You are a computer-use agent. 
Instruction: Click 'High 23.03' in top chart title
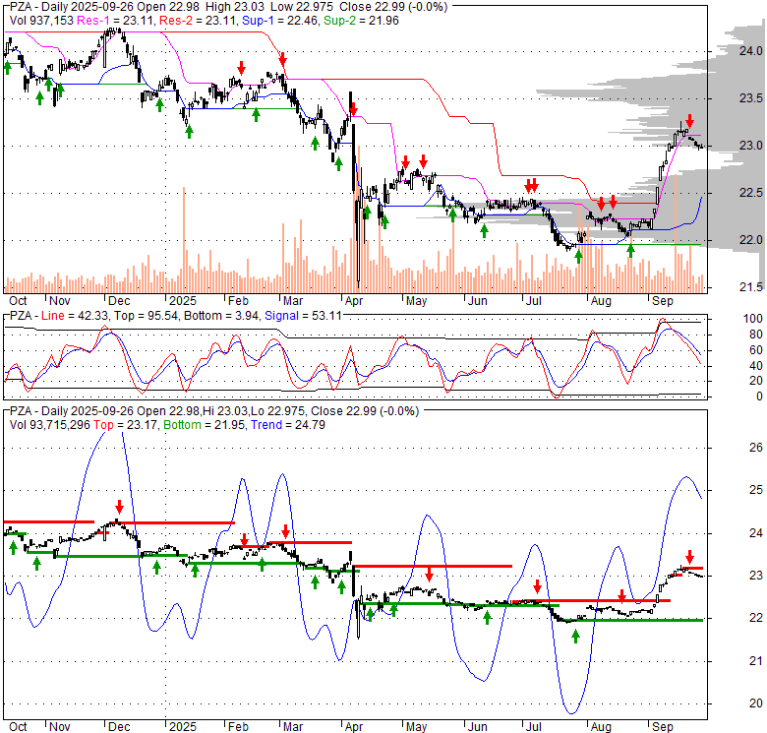click(235, 7)
